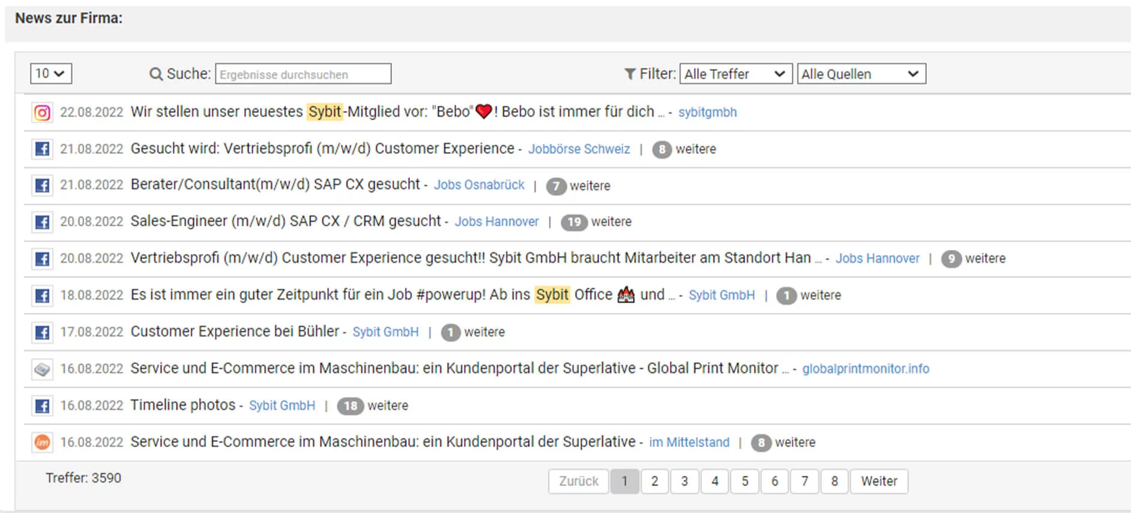Open headline 'Gesucht wird: Vertriebsprofi (m/w/d) Customer Experience'

click(x=322, y=148)
